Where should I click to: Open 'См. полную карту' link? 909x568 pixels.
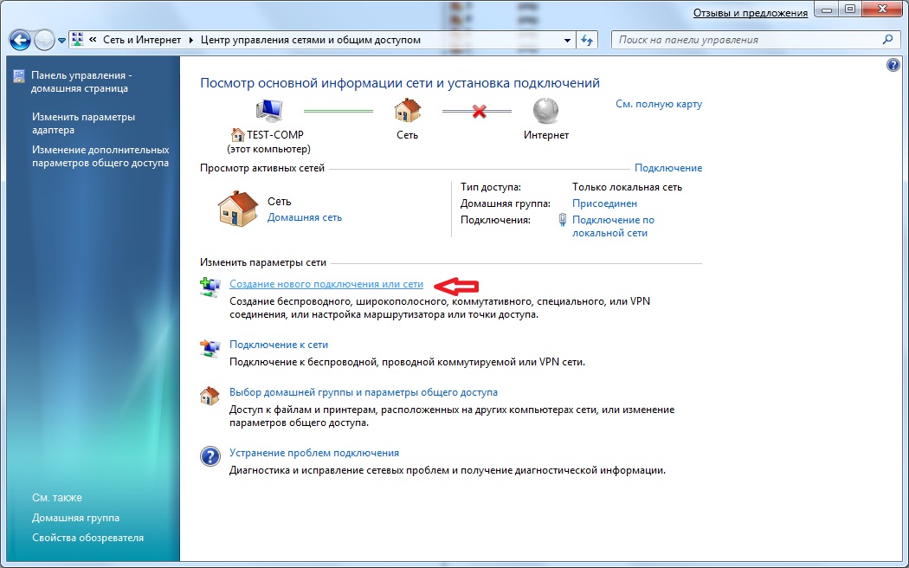(x=659, y=104)
